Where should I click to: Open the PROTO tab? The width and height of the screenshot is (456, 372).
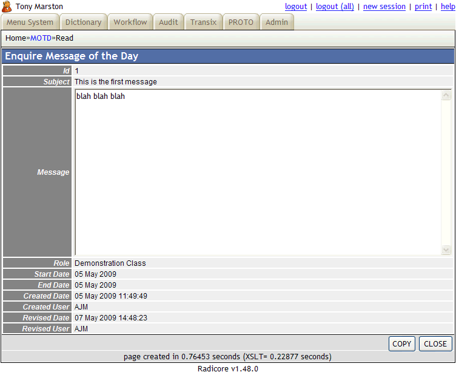coord(241,22)
